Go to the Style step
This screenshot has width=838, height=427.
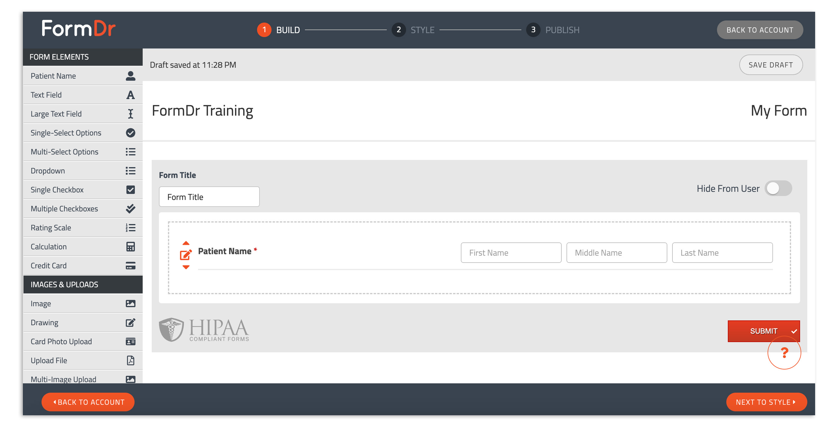[413, 30]
